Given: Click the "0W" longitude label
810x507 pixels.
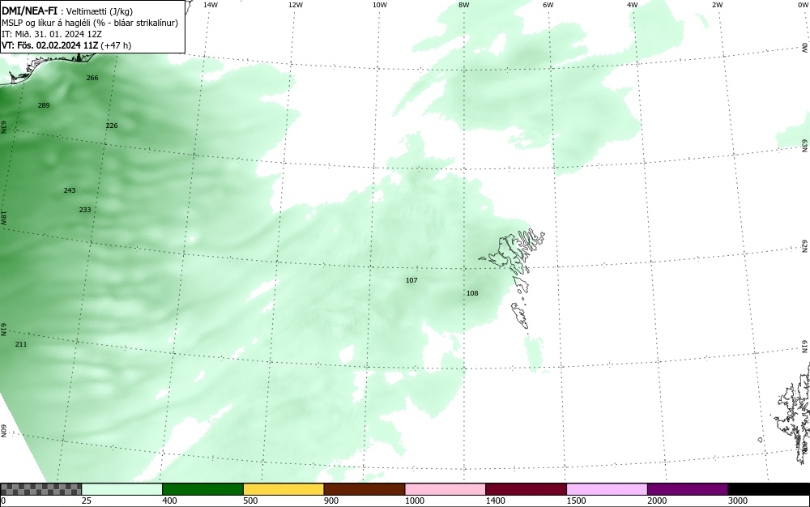Looking at the screenshot, I should 802,5.
